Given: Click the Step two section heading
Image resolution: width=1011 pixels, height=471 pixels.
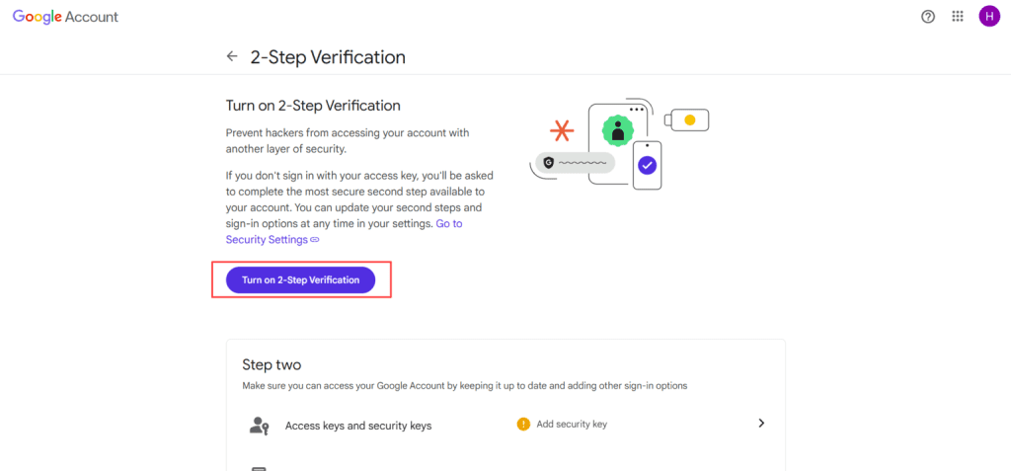Looking at the screenshot, I should tap(272, 364).
